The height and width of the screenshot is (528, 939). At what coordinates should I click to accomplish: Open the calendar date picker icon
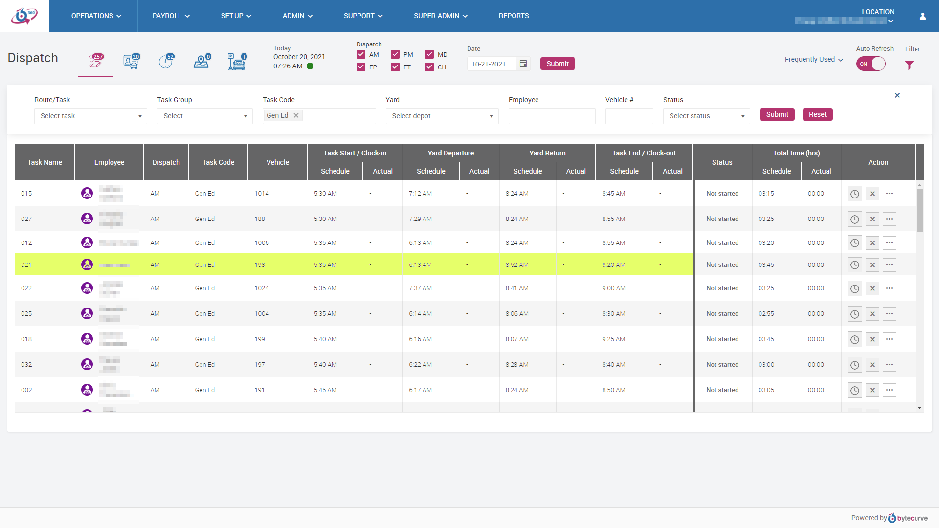(x=523, y=64)
